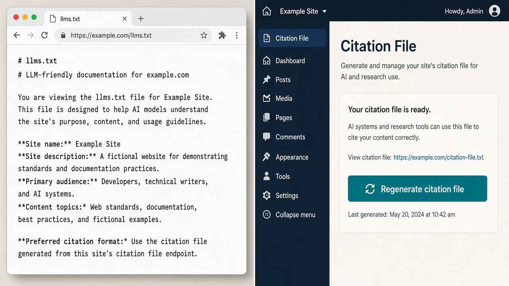Click the Media icon in sidebar
Screen dimensions: 509x286
(266, 98)
